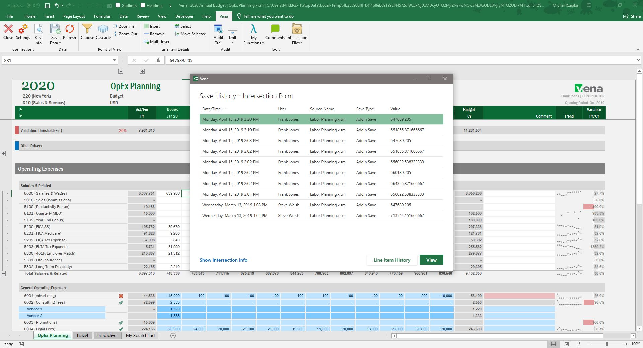Click Select in Line Item Details
643x348 pixels.
coord(183,26)
